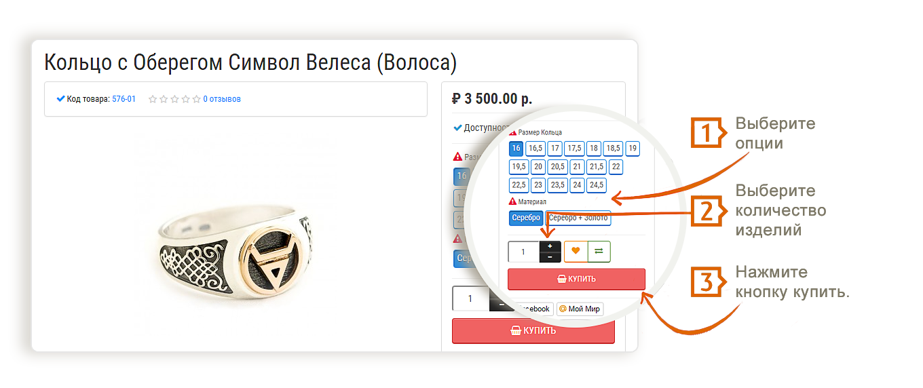Select ring size 18

tap(594, 149)
